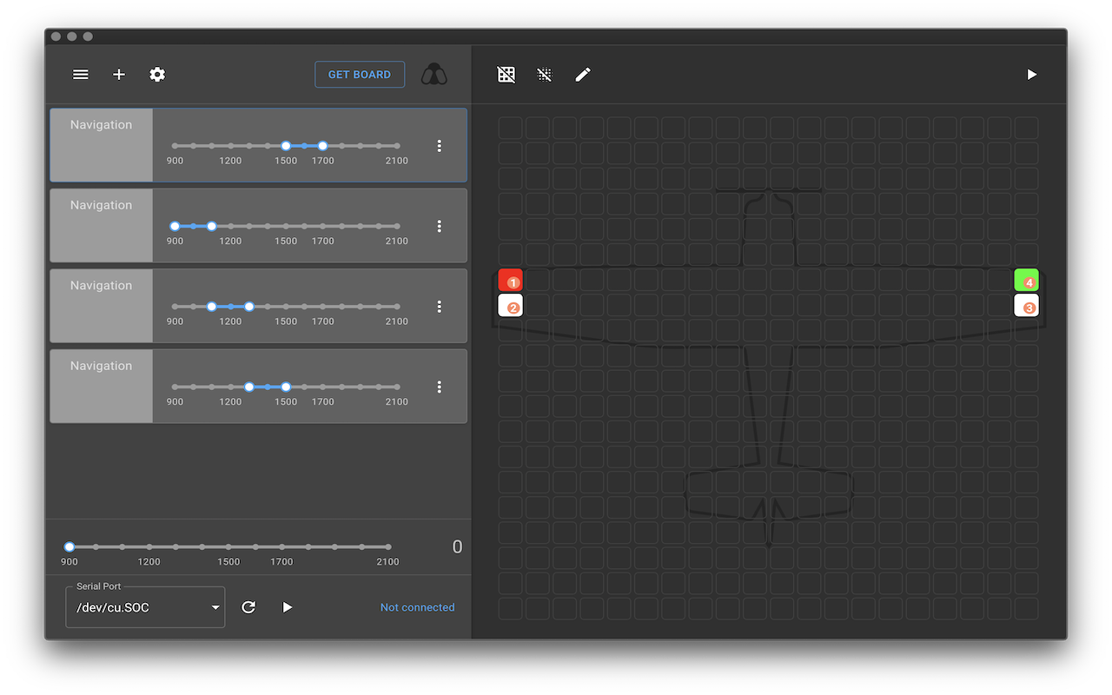This screenshot has width=1112, height=695.
Task: Click the 900 handle on bottom slider
Action: [x=69, y=546]
